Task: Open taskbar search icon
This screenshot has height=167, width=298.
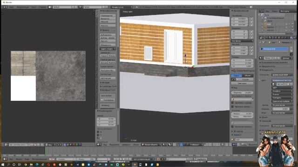Action: (x=8, y=165)
